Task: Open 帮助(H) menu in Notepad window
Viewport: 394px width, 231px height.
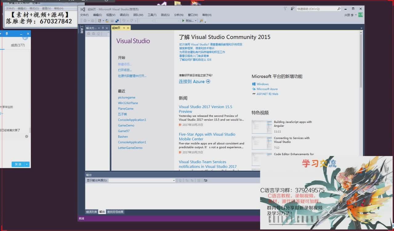Action: (58, 8)
